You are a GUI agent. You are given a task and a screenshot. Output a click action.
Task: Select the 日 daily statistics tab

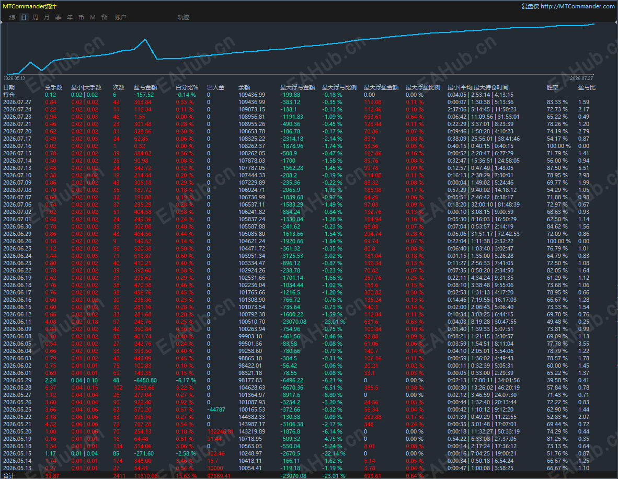click(24, 17)
